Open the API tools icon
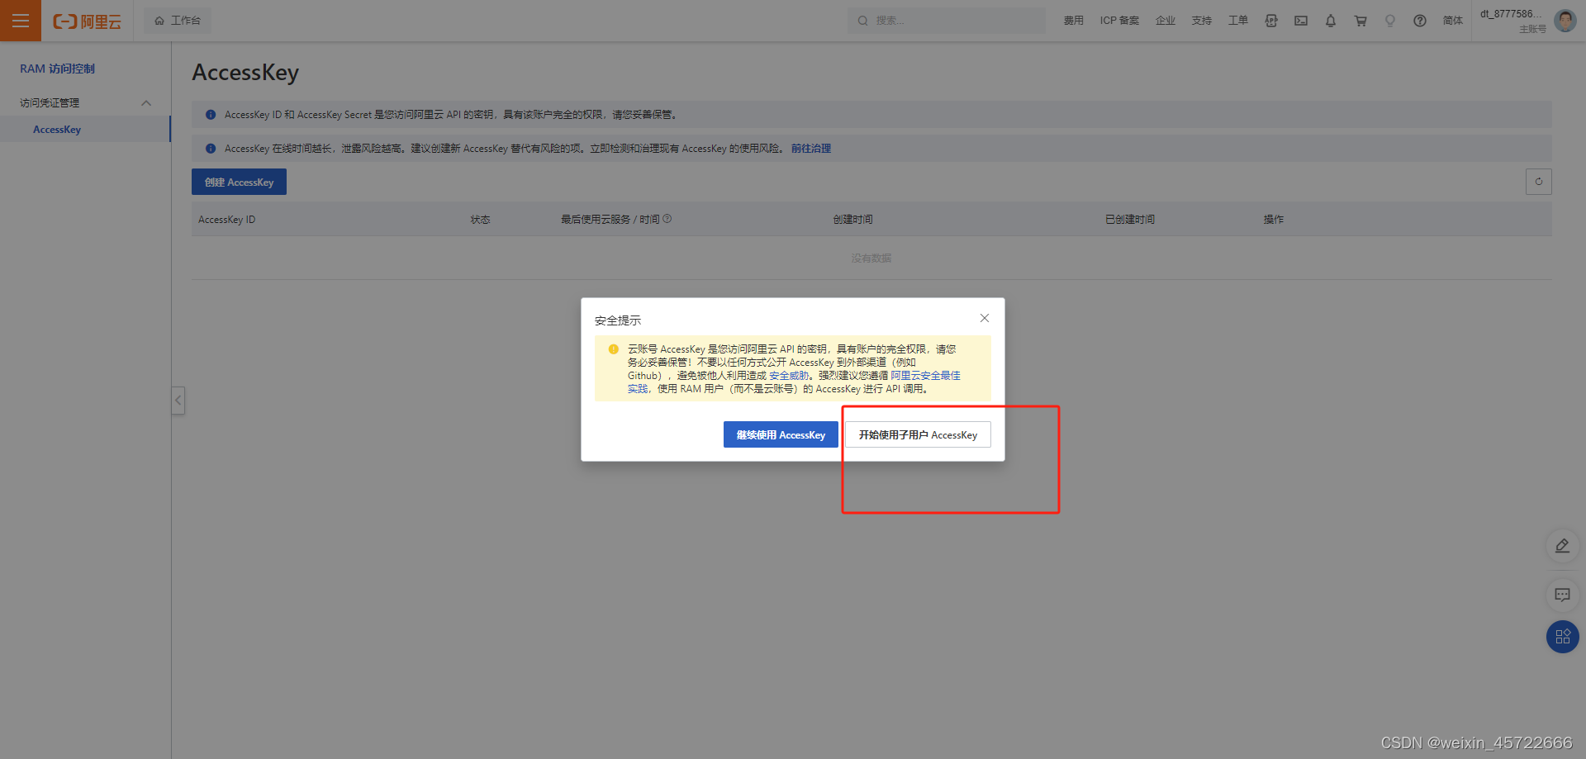The height and width of the screenshot is (759, 1586). click(1271, 21)
